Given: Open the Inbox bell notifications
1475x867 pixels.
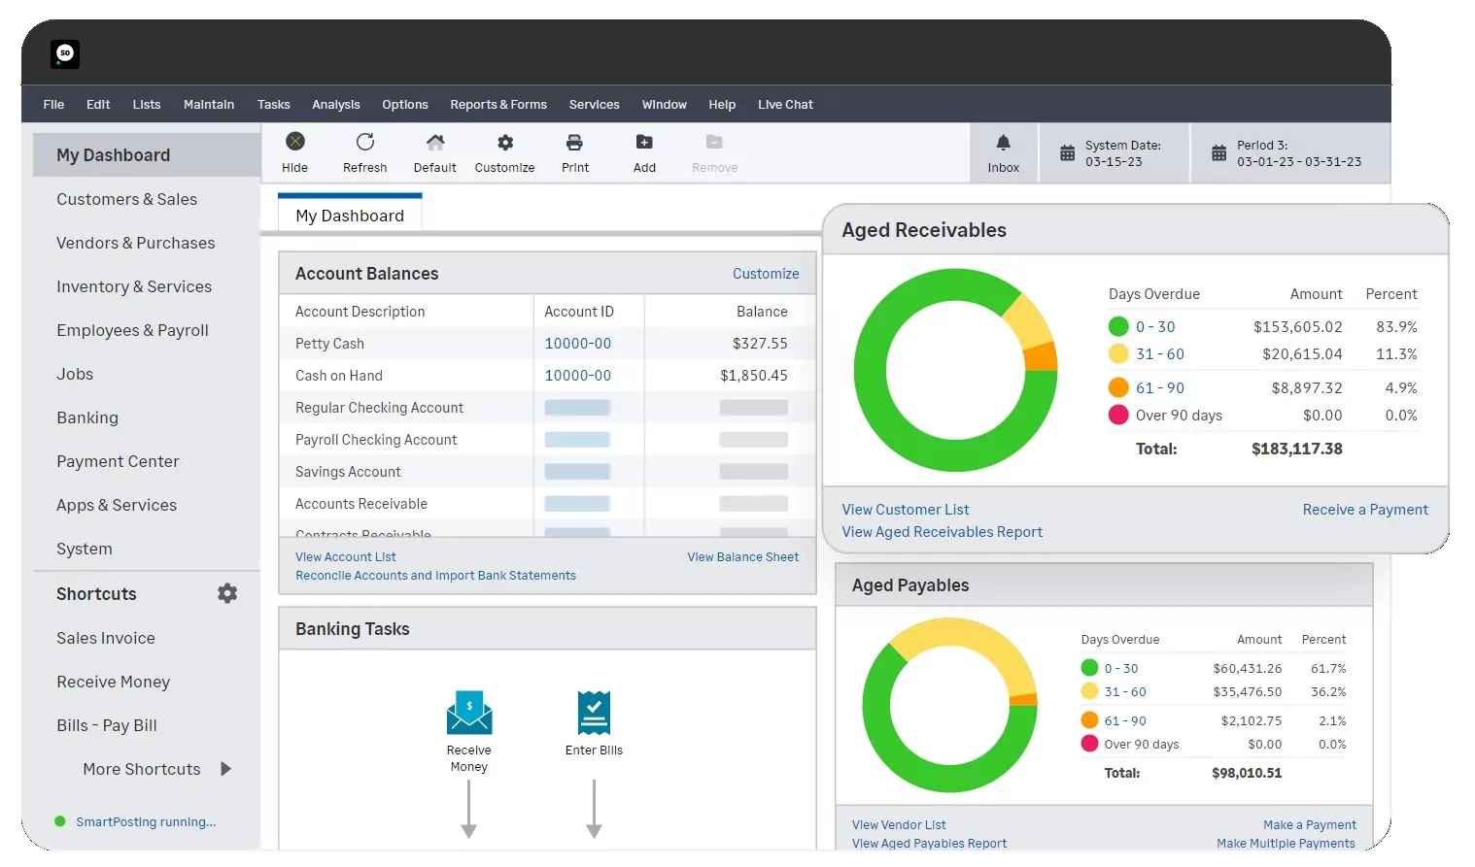Looking at the screenshot, I should 1003,144.
